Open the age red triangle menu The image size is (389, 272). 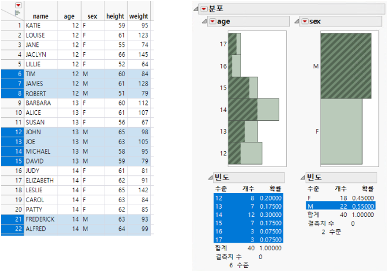tap(212, 21)
